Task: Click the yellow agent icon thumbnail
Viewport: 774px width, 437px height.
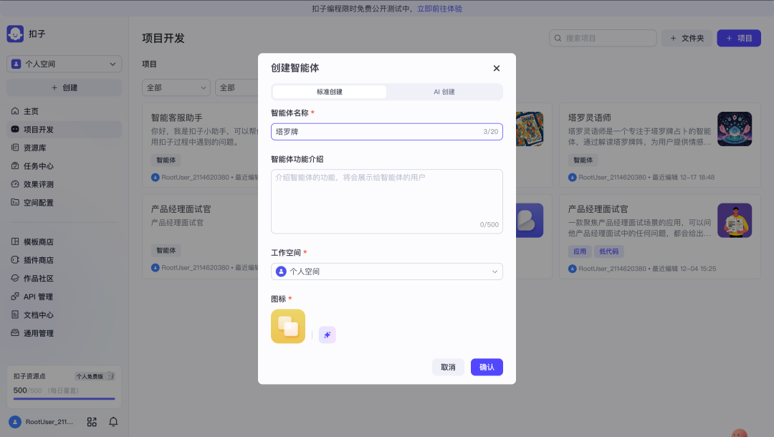Action: [288, 326]
